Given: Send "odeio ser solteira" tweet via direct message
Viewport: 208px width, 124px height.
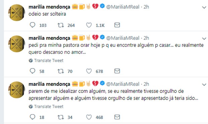Looking at the screenshot, I should tap(117, 25).
